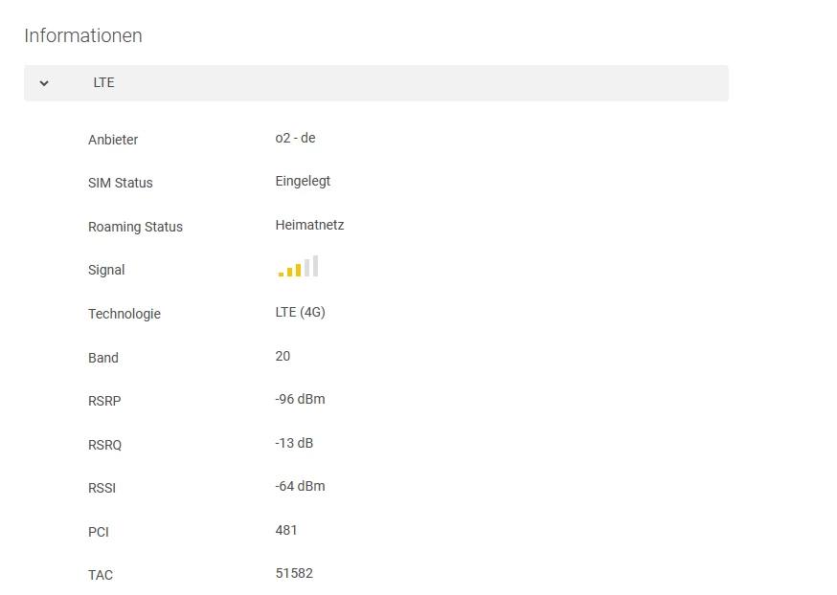Collapse the LTE section chevron

(x=44, y=83)
